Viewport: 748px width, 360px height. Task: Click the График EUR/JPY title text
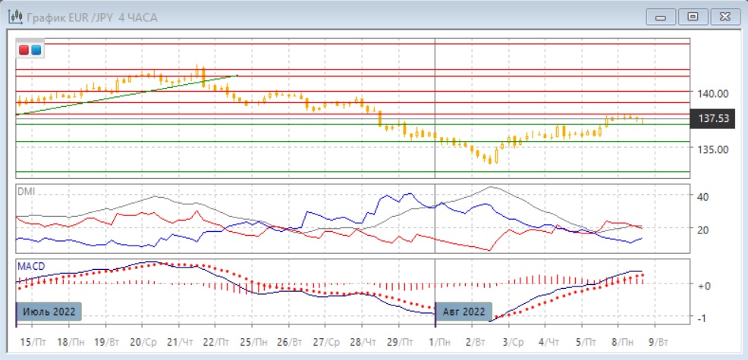(91, 17)
